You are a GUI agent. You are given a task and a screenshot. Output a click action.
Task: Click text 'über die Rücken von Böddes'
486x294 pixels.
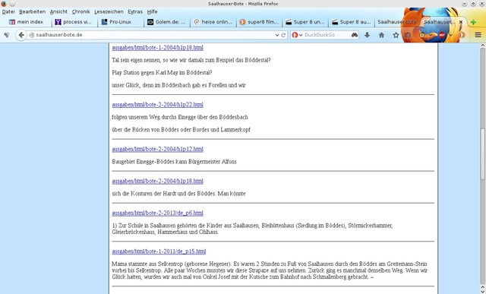146,130
